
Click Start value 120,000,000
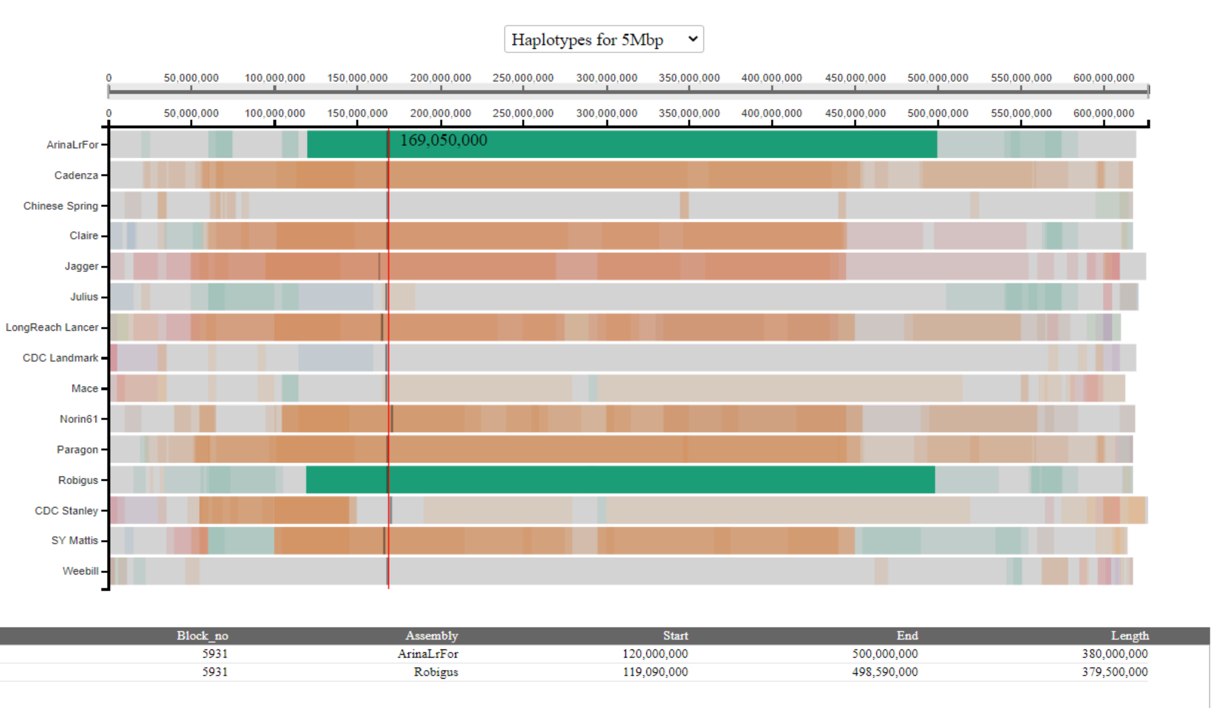[x=655, y=654]
